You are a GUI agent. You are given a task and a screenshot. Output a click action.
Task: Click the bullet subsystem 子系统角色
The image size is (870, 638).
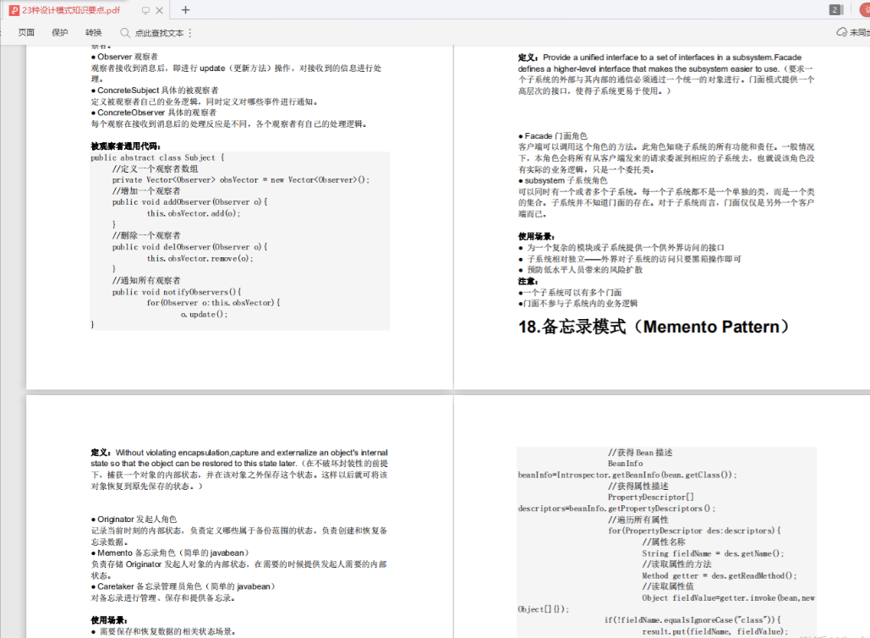tap(562, 180)
